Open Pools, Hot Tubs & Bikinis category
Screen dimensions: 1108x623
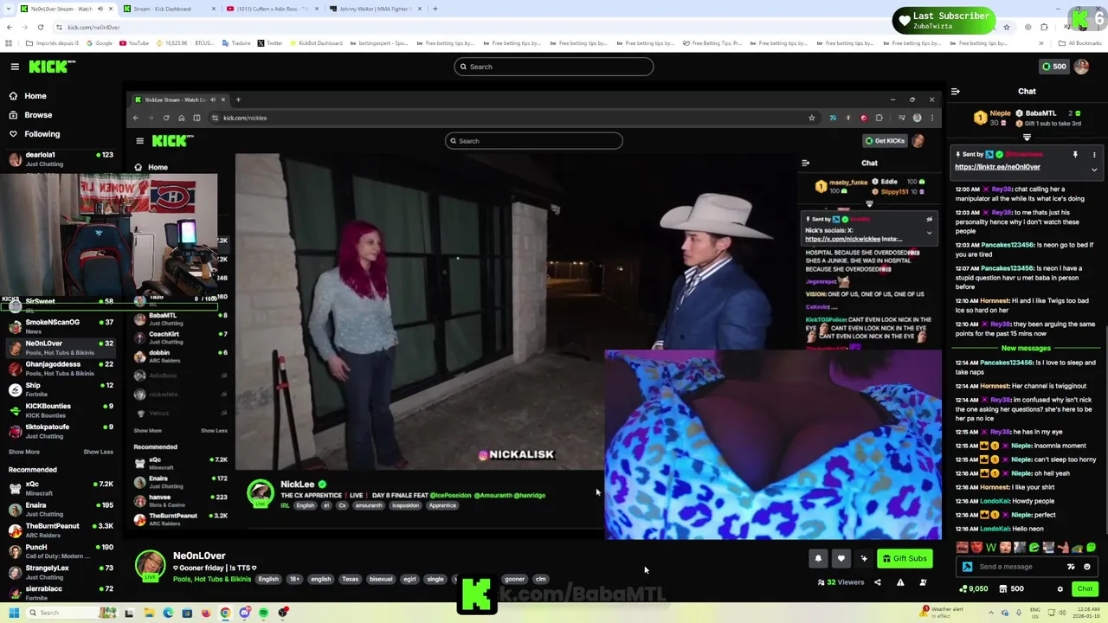[x=212, y=579]
